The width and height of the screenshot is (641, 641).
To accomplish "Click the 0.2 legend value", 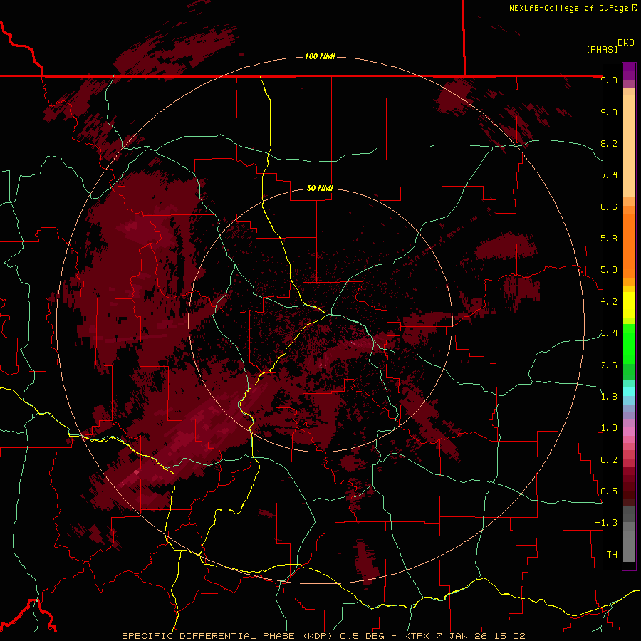I will click(x=609, y=460).
